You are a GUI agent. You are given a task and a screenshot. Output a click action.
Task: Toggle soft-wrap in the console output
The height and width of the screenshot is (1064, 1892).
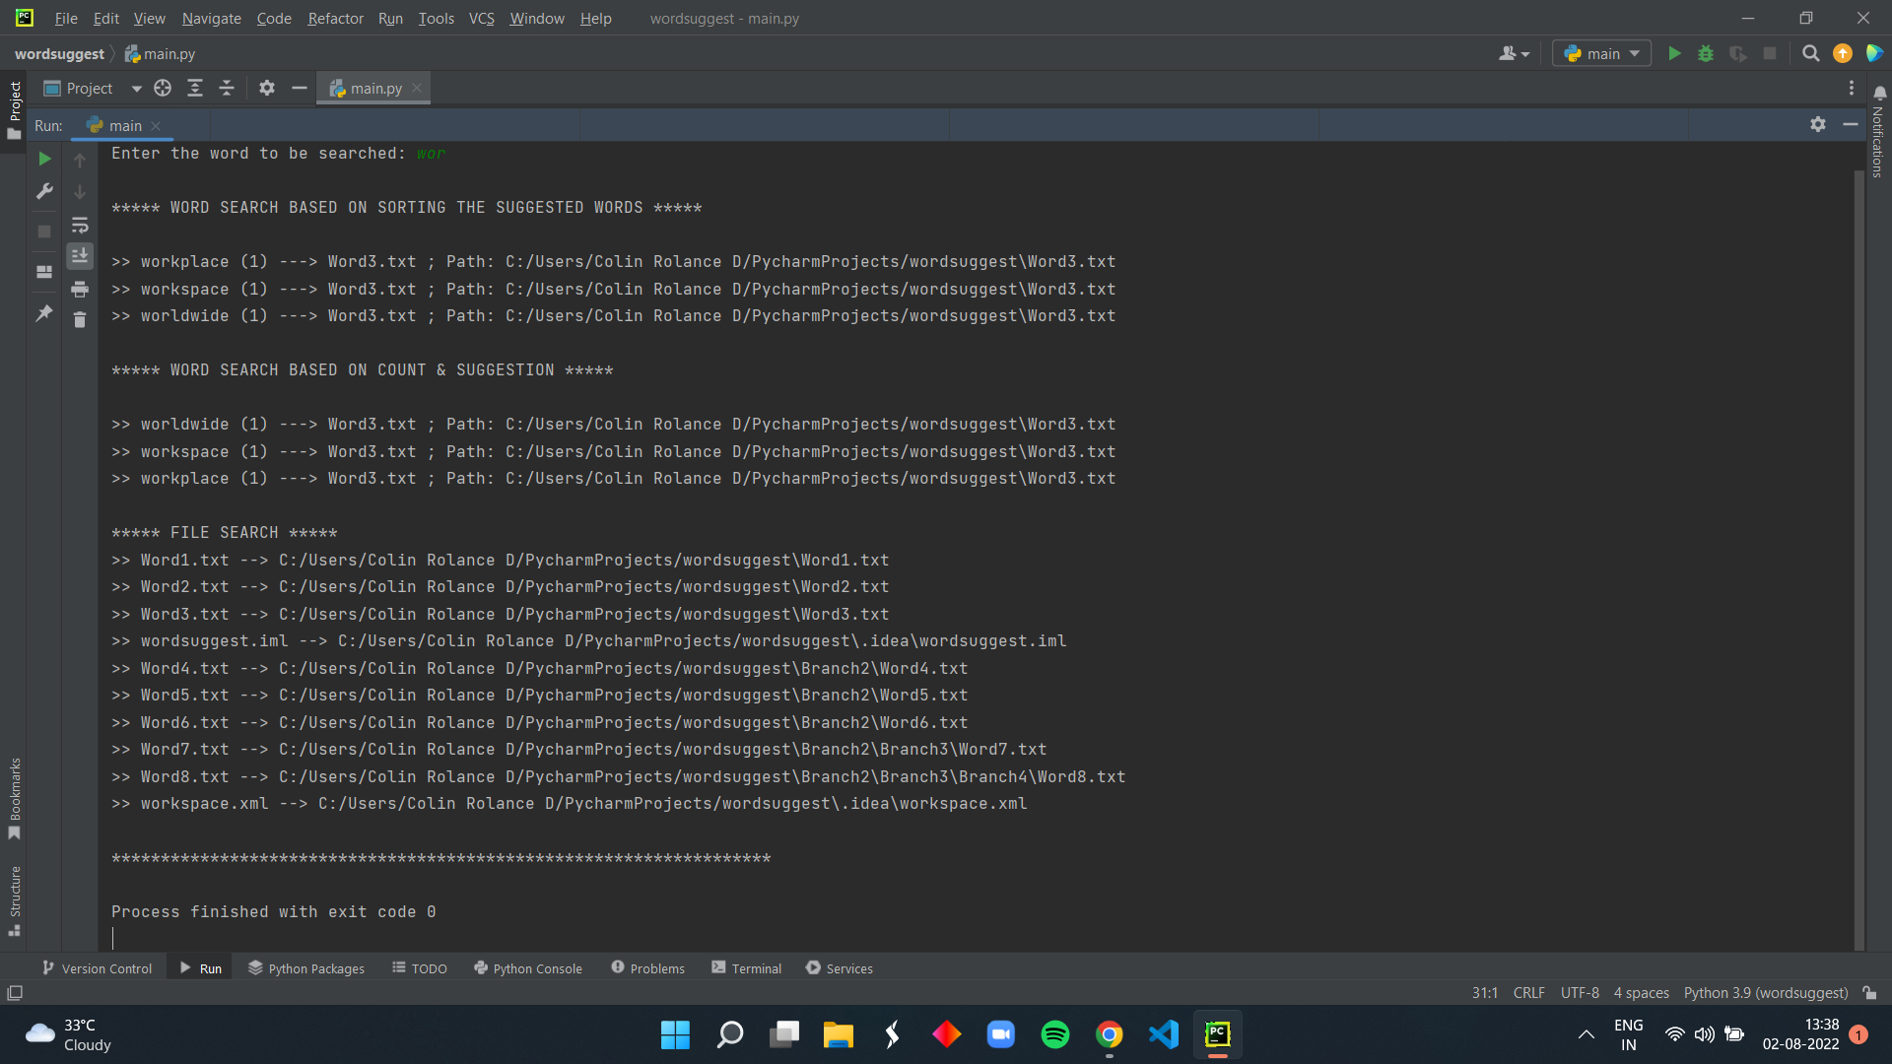80,225
